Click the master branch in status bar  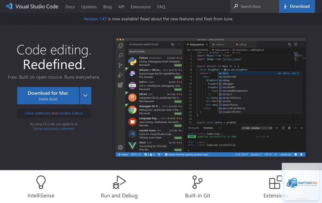coord(123,154)
